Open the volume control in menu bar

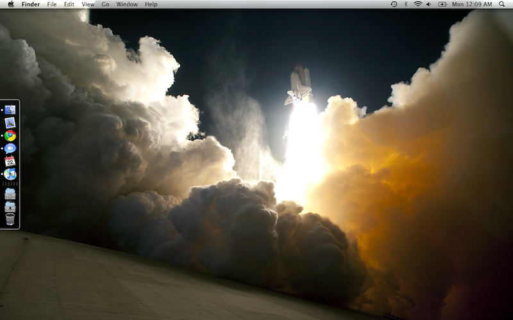pyautogui.click(x=429, y=4)
